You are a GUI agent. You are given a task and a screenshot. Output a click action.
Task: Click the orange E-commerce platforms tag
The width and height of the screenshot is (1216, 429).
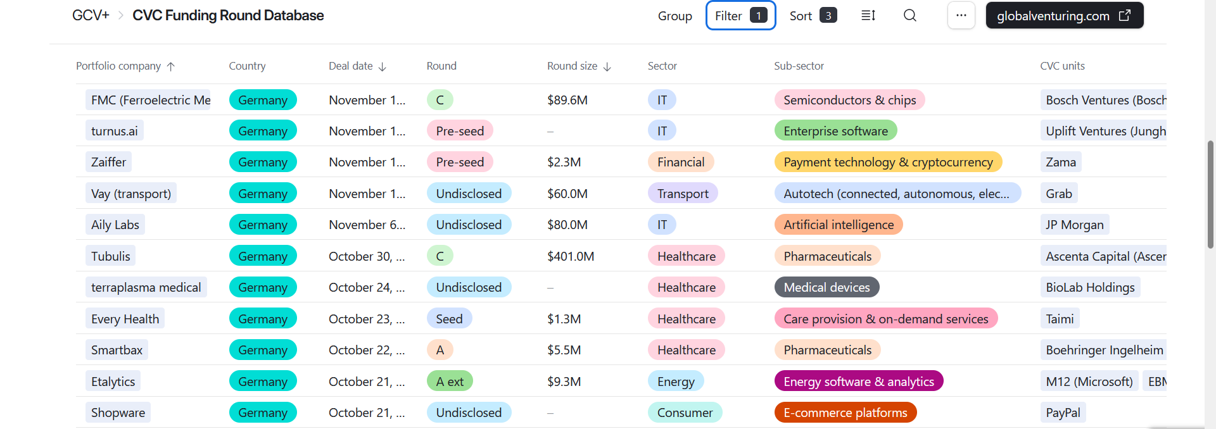[845, 413]
